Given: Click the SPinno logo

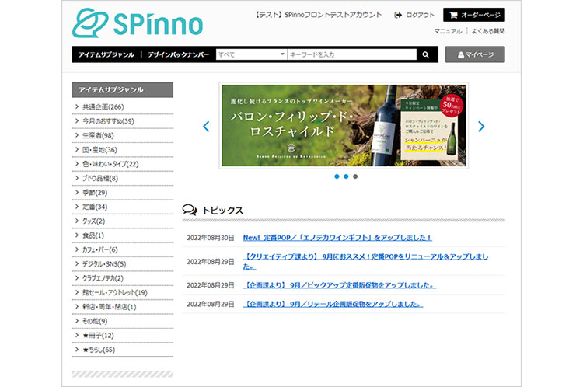Looking at the screenshot, I should click(137, 23).
